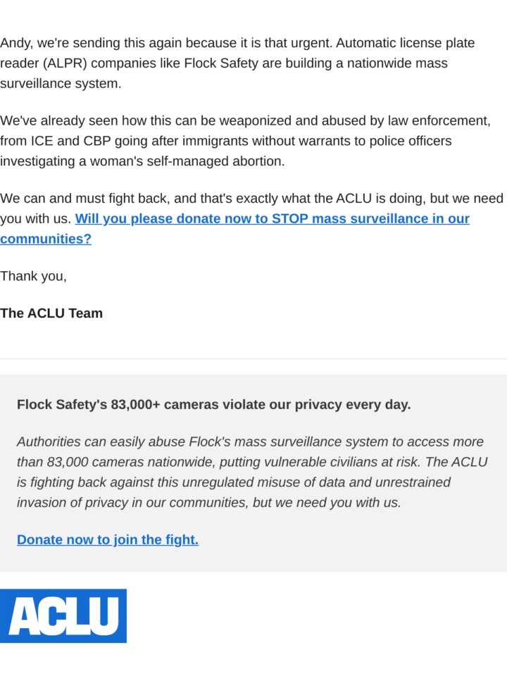Screen dimensions: 507x676
Task: Click the 'Thank you,' closing line
Action: pyautogui.click(x=33, y=276)
